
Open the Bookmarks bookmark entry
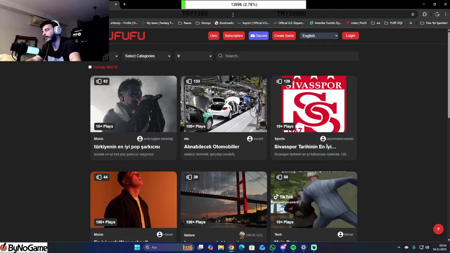point(224,23)
